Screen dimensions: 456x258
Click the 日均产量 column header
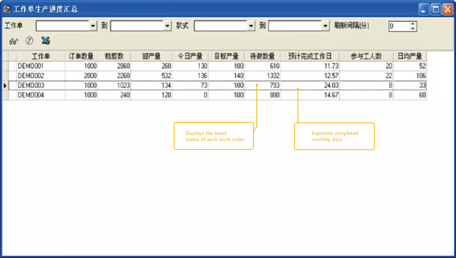pos(410,56)
